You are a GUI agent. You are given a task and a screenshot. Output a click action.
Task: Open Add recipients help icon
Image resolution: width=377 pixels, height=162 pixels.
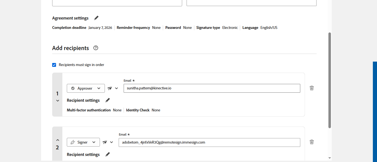click(x=96, y=48)
